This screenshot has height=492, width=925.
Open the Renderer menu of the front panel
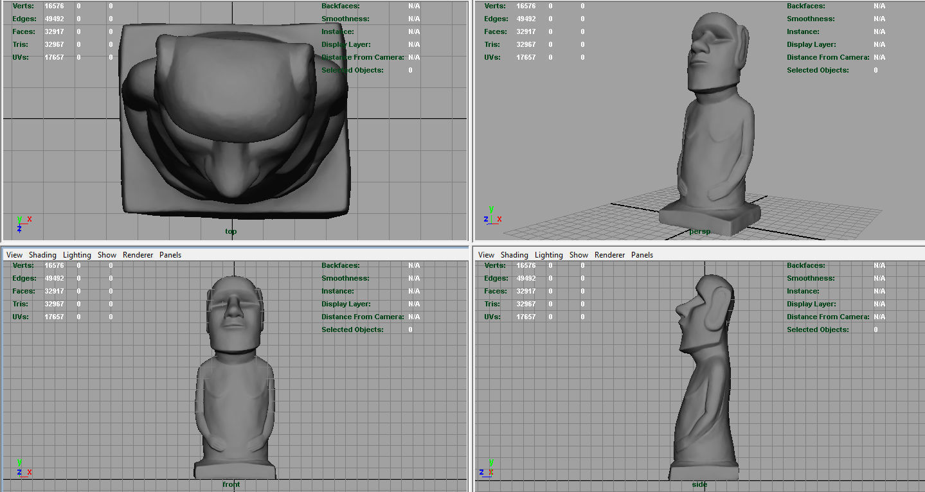coord(138,255)
